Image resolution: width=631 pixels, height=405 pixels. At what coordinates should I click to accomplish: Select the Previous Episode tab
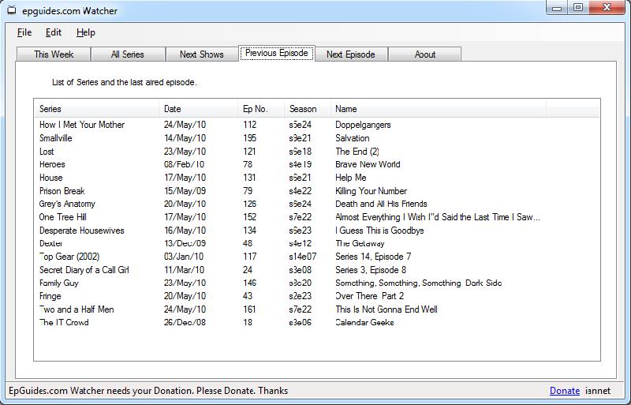click(x=277, y=53)
